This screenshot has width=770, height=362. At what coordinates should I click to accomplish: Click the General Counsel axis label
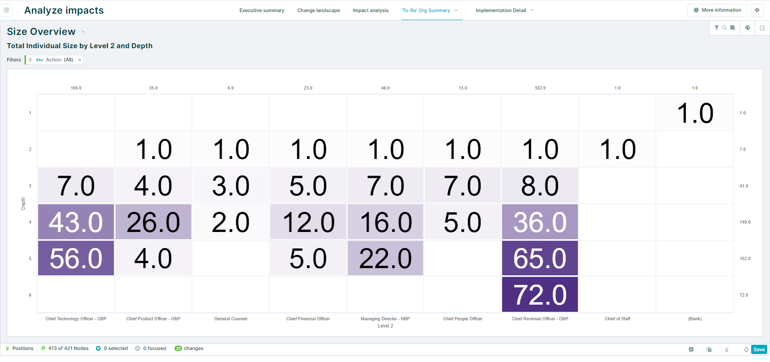(231, 319)
